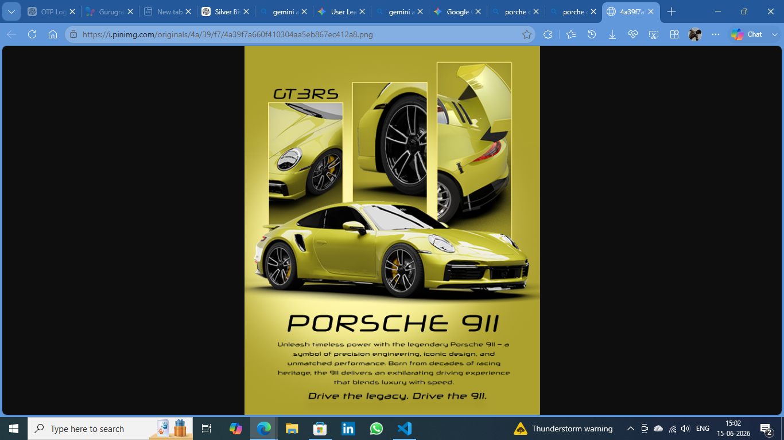Open the user profile avatar

pos(695,34)
